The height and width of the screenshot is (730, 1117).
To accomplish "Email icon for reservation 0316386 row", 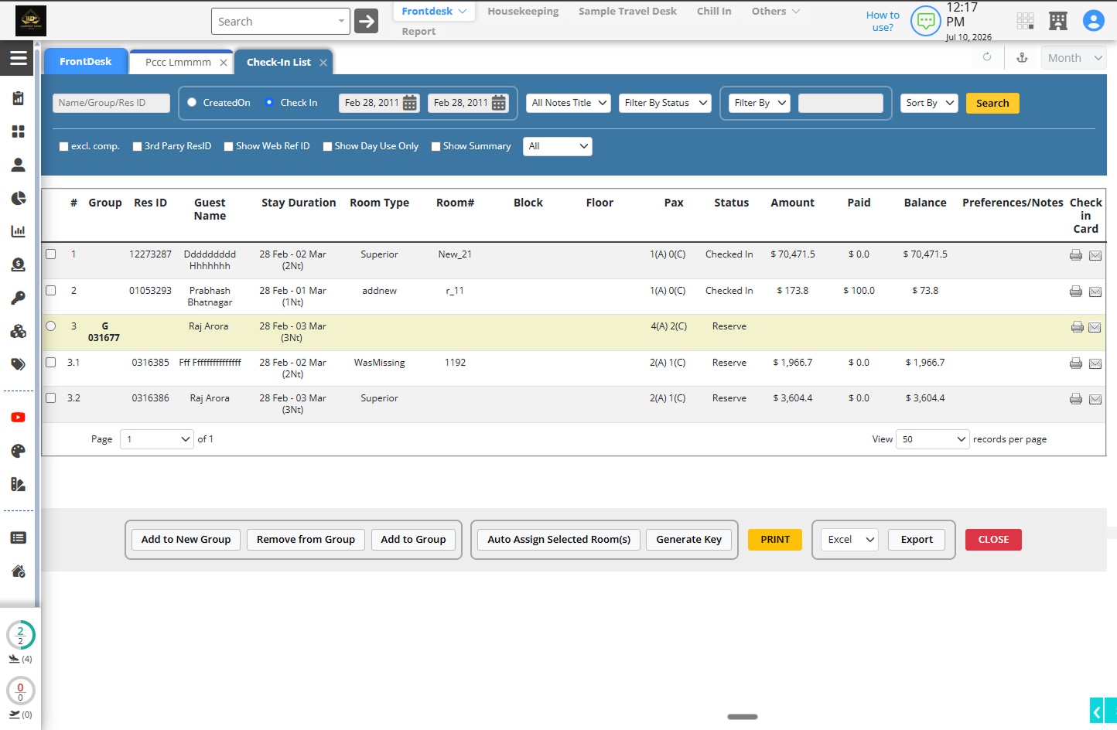I will pyautogui.click(x=1095, y=399).
